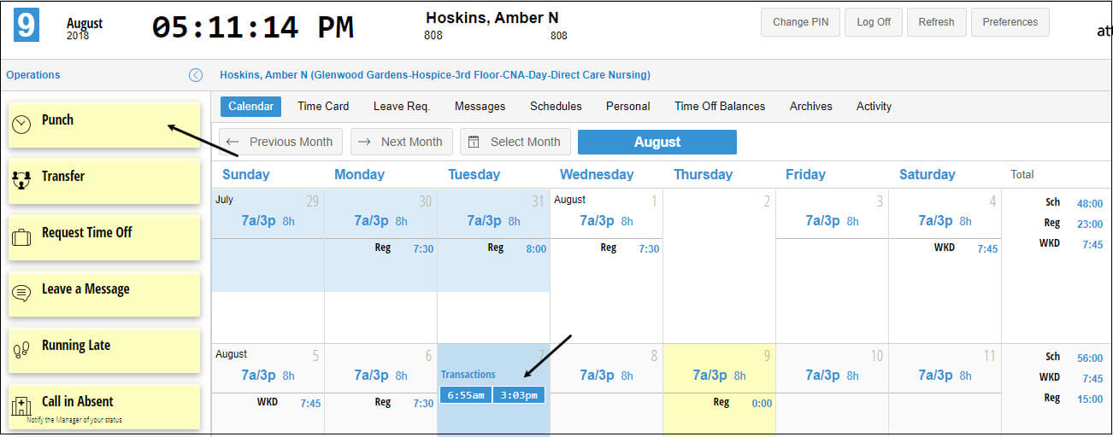Open Request Time Off briefcase icon
This screenshot has width=1113, height=437.
(21, 237)
